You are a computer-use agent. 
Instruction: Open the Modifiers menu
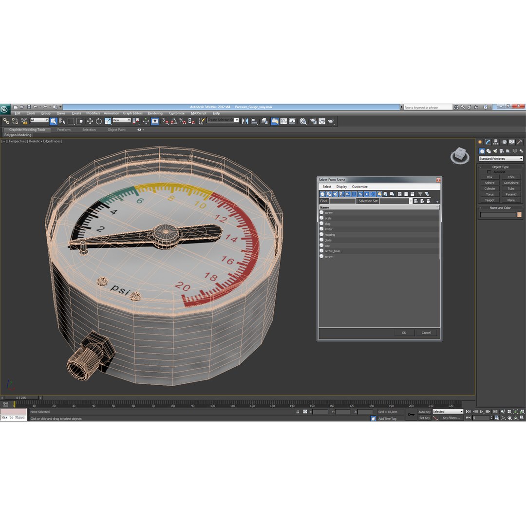(93, 113)
